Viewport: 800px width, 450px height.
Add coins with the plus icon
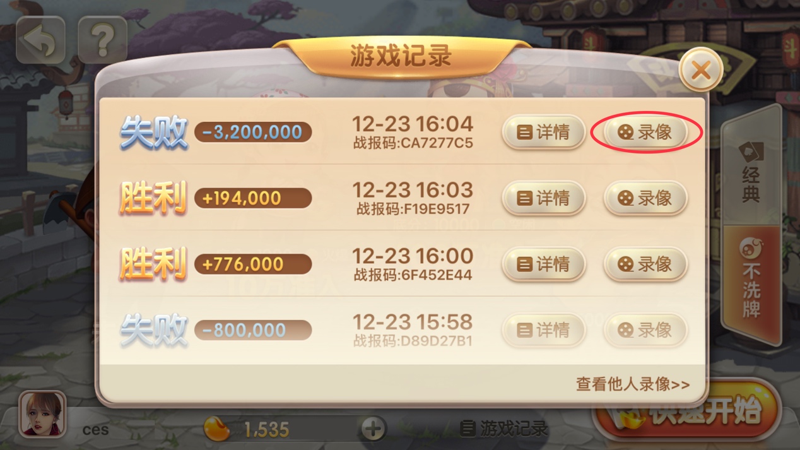373,429
